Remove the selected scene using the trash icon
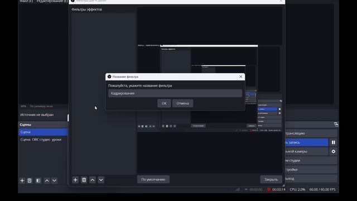This screenshot has height=201, width=357. pyautogui.click(x=30, y=180)
